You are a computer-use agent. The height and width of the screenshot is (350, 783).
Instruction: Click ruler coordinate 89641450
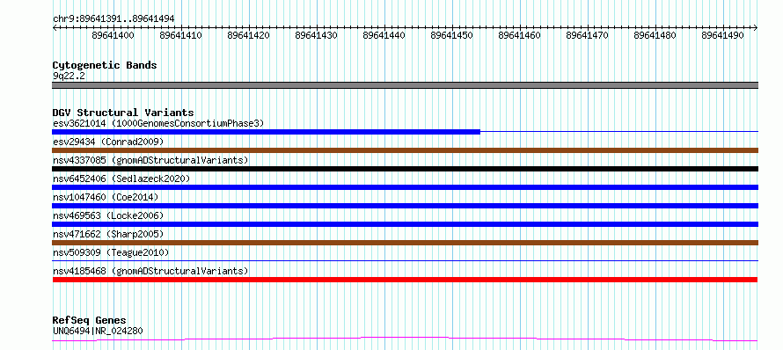pos(452,36)
